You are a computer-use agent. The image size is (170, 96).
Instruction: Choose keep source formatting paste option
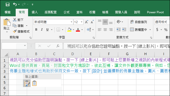click(x=27, y=83)
